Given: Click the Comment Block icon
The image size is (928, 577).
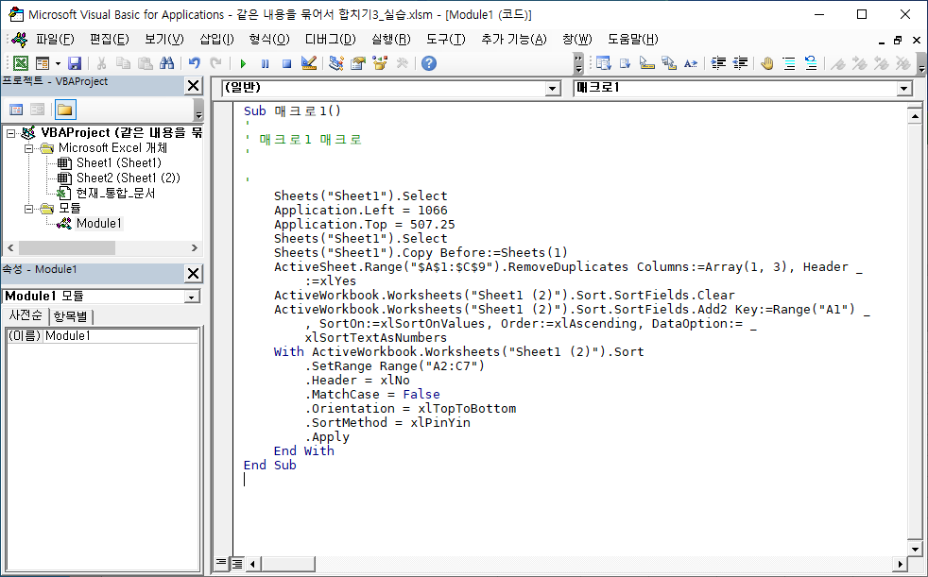Looking at the screenshot, I should [789, 63].
